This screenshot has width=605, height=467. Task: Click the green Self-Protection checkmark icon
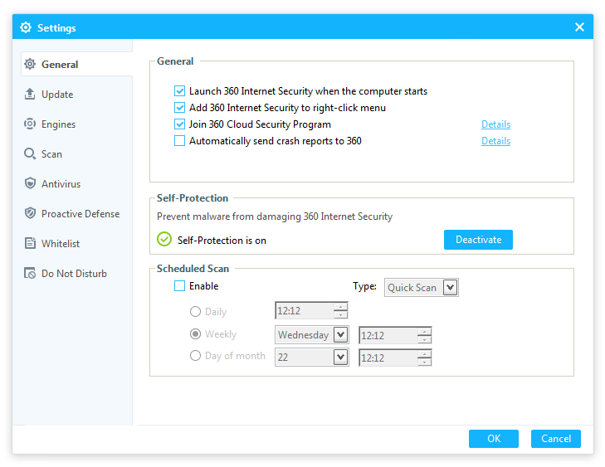click(164, 241)
